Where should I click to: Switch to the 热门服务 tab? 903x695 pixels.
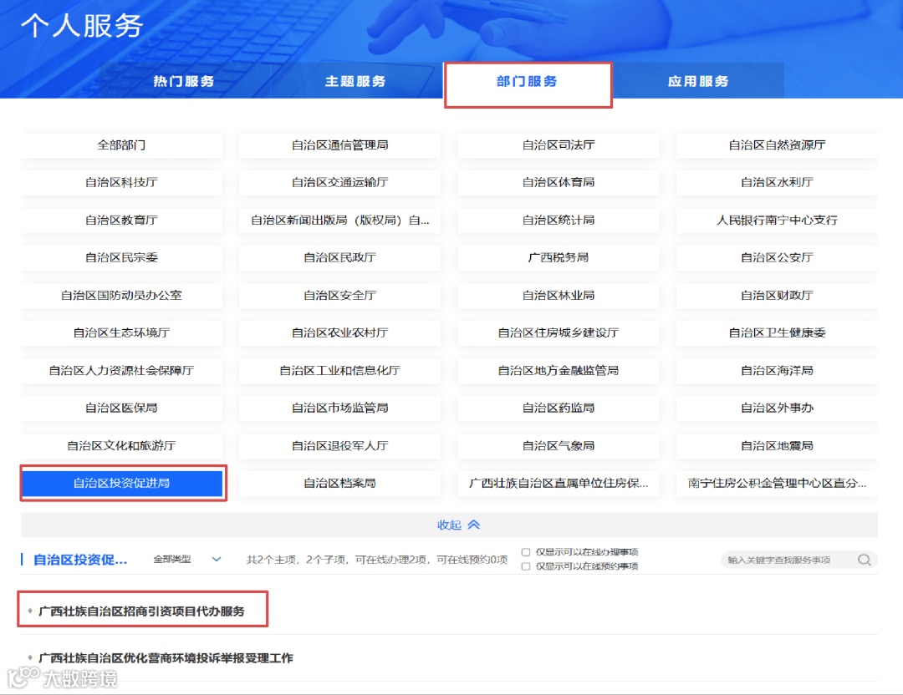point(184,81)
